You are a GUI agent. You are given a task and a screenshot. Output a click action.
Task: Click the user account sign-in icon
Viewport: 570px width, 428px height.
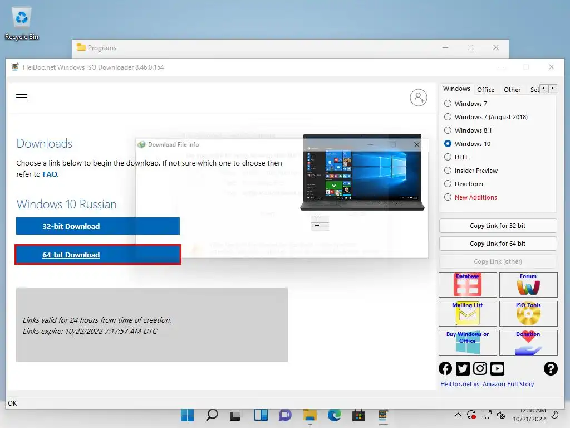419,98
